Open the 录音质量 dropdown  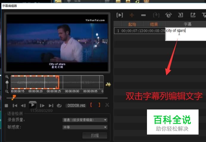[85, 120]
